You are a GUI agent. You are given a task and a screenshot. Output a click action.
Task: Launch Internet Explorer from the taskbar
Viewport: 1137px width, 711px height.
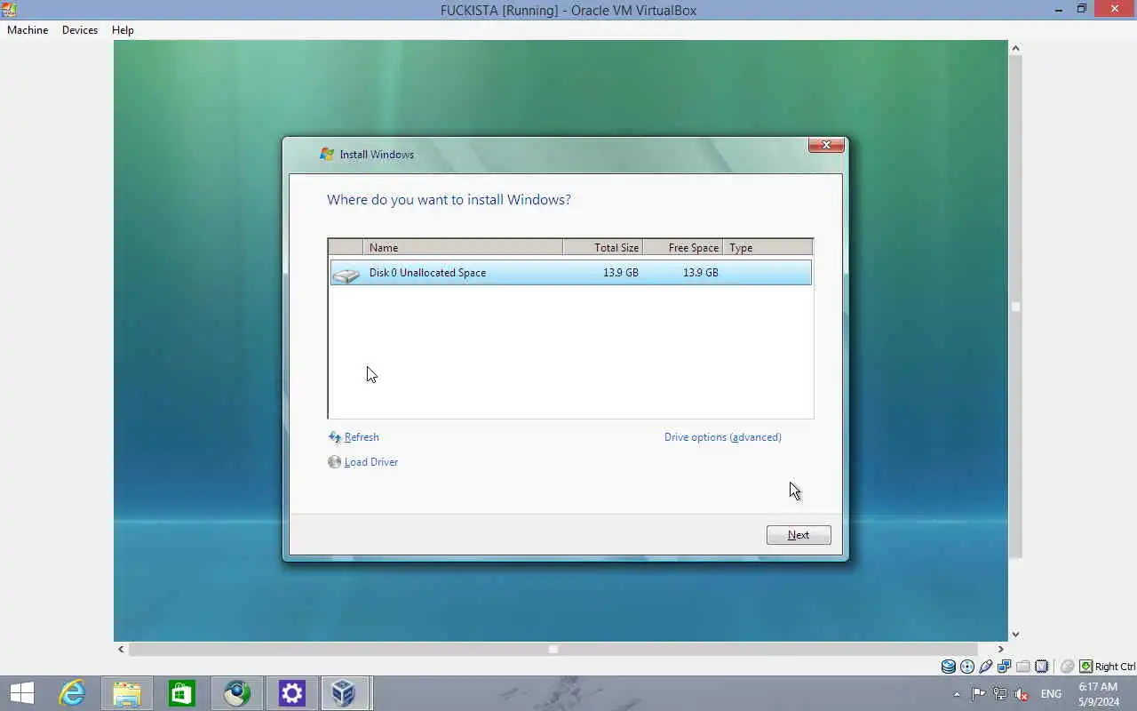click(x=72, y=693)
